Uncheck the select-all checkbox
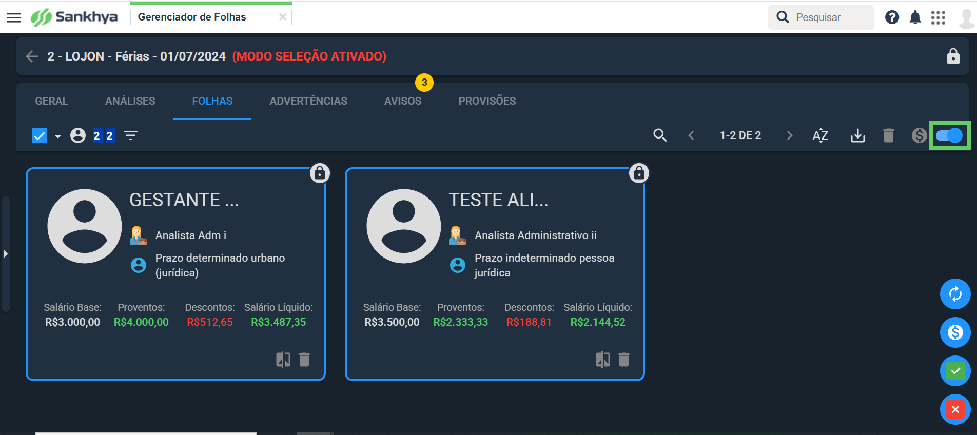The width and height of the screenshot is (977, 435). tap(40, 135)
